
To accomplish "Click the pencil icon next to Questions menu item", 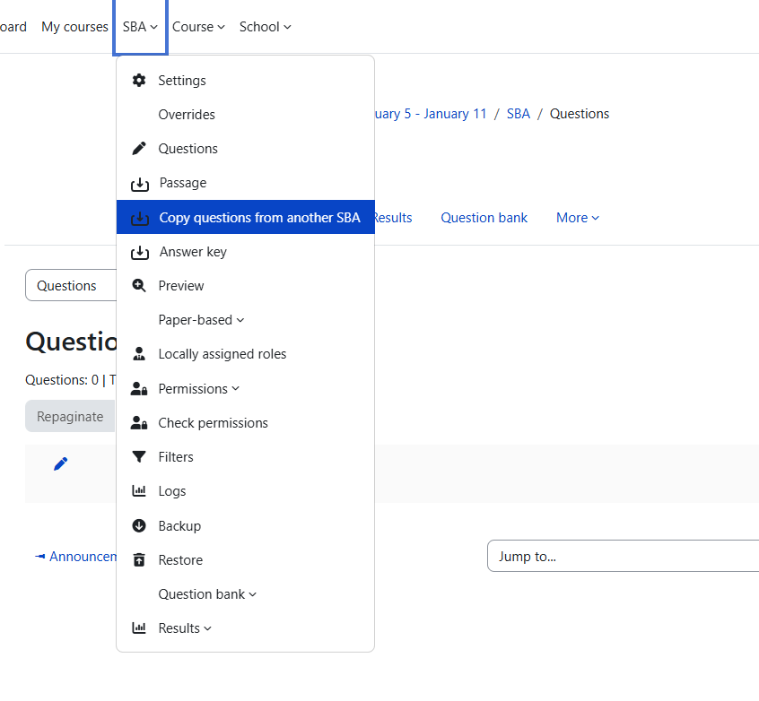I will point(139,149).
